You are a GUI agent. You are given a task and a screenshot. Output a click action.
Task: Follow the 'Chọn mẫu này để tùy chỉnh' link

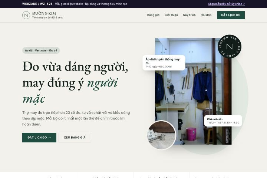pos(226,4)
